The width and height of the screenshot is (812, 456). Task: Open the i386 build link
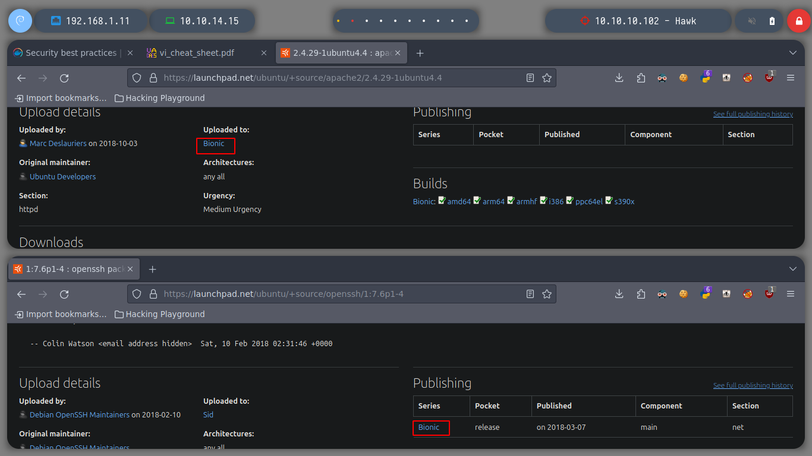556,201
